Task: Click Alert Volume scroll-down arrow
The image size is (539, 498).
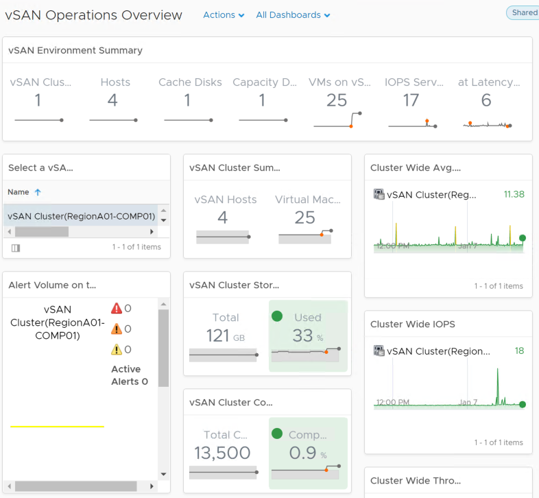Action: coord(164,474)
